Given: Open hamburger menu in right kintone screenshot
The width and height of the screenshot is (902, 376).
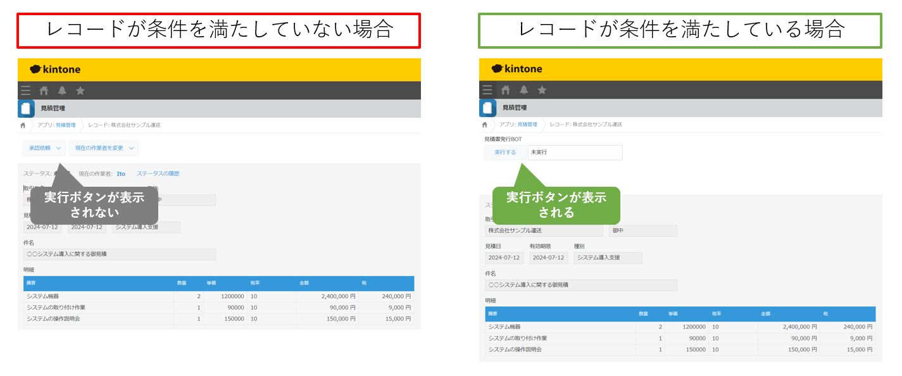Looking at the screenshot, I should [487, 90].
